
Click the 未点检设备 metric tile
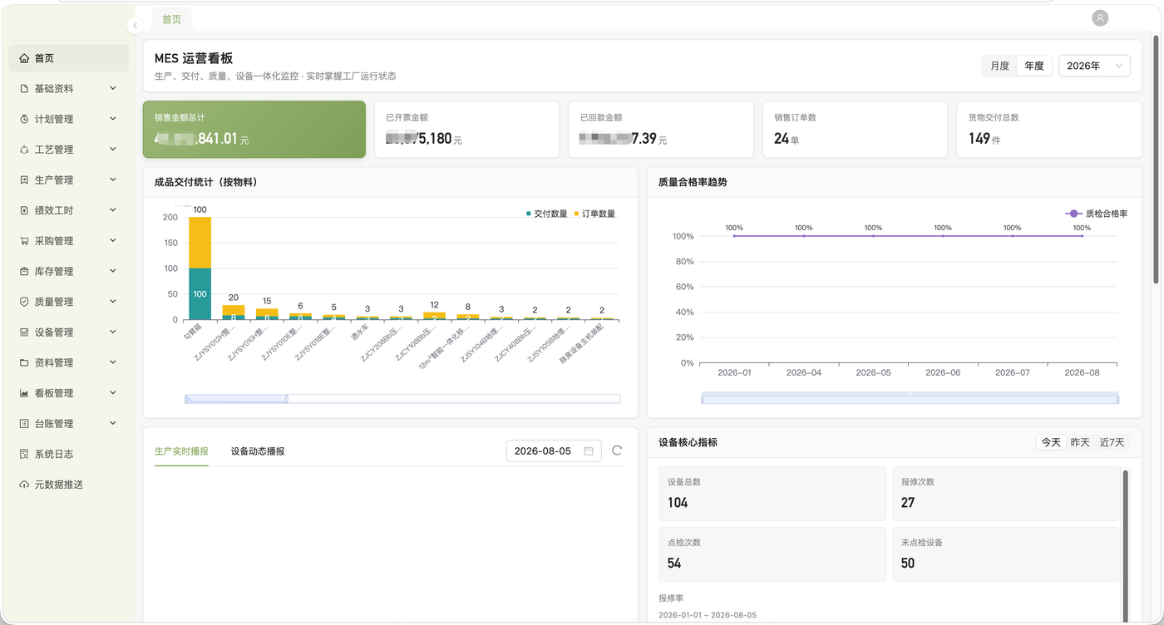[x=1006, y=554]
